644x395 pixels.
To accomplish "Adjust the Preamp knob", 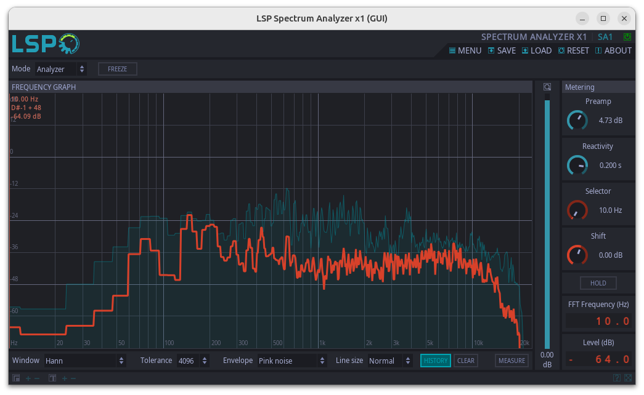I will [x=577, y=121].
